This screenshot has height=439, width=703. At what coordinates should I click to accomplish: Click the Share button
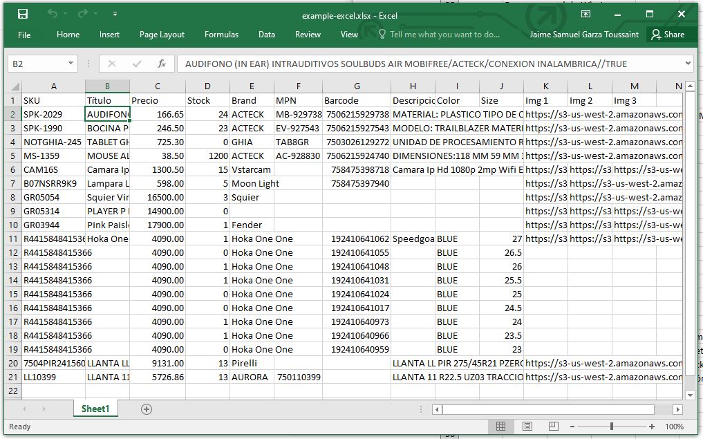tap(668, 35)
